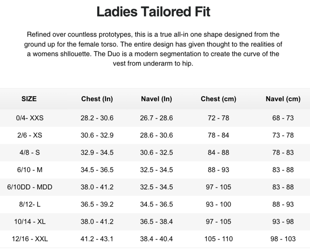Click the SIZE column header
The image size is (310, 252).
29,99
